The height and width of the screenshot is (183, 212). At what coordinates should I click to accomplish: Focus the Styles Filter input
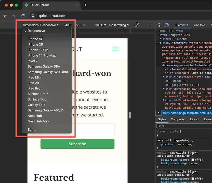184,126
